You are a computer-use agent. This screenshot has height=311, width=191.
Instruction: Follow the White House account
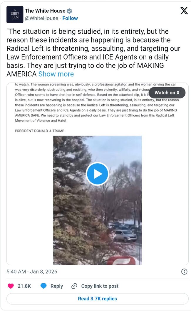(x=70, y=18)
